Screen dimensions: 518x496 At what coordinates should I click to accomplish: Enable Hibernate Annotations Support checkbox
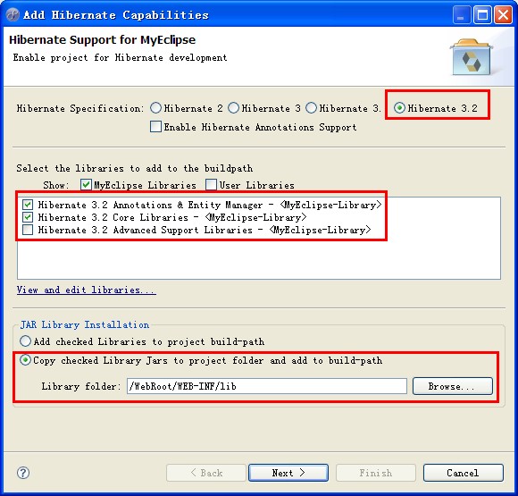pos(156,127)
